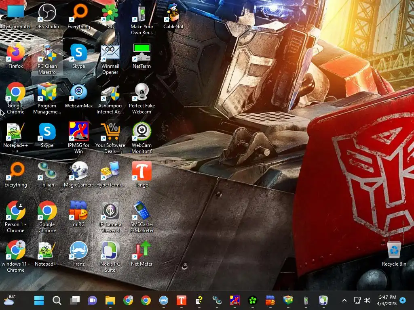The image size is (414, 310).
Task: Launch the Firefox desktop icon
Action: coord(16,56)
